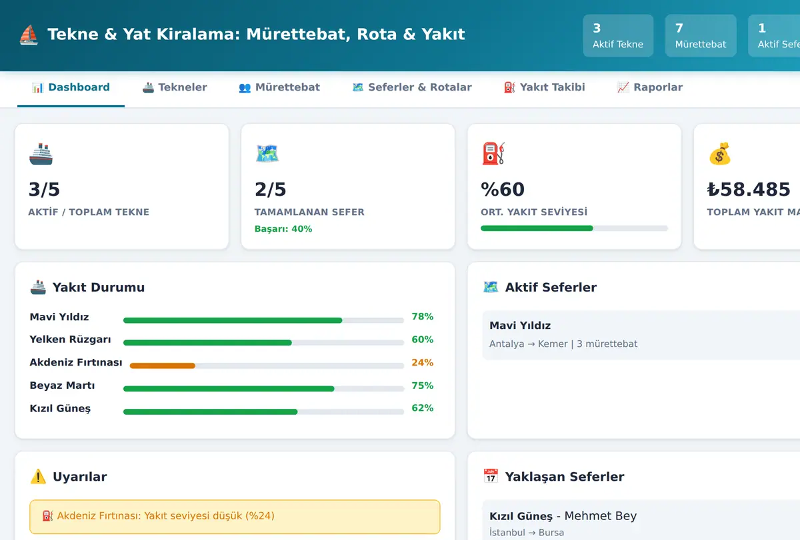Screen dimensions: 800x540
Task: Open the Yakıt Takibi tab
Action: (x=545, y=87)
